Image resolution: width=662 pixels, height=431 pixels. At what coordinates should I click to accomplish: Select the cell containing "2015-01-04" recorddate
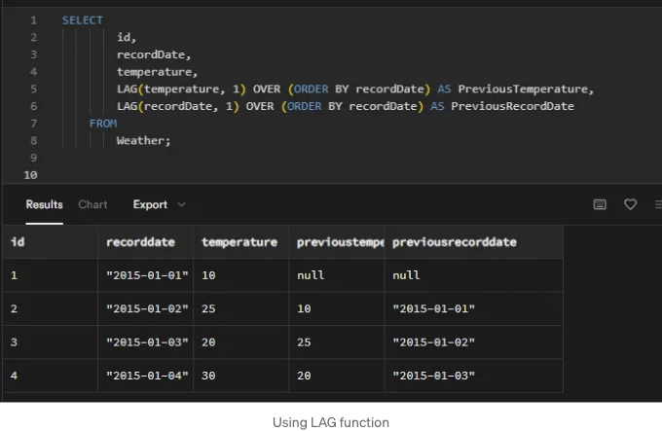pyautogui.click(x=146, y=376)
